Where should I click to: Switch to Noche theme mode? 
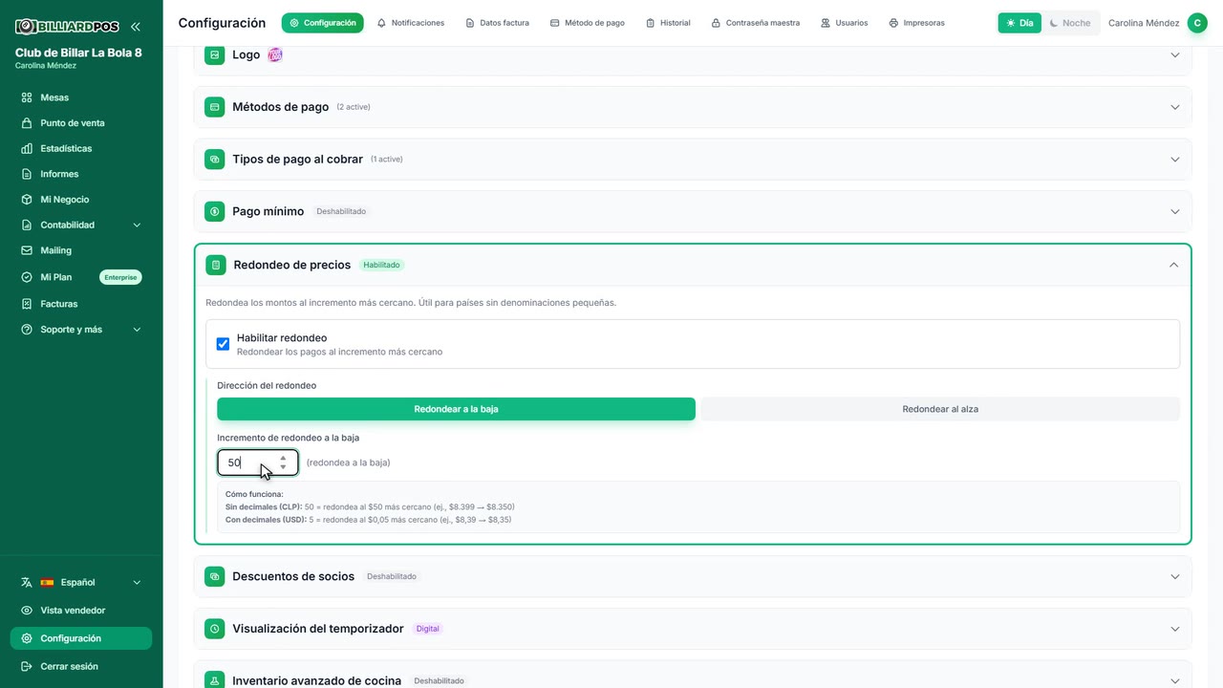point(1070,23)
